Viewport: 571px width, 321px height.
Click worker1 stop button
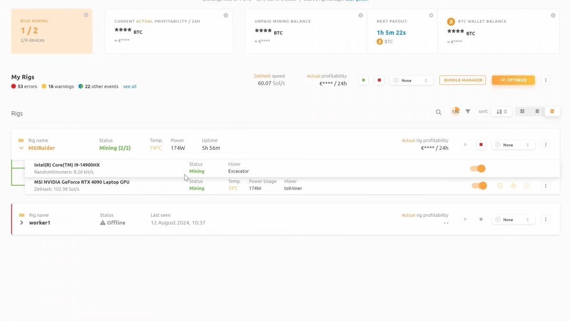(x=481, y=219)
